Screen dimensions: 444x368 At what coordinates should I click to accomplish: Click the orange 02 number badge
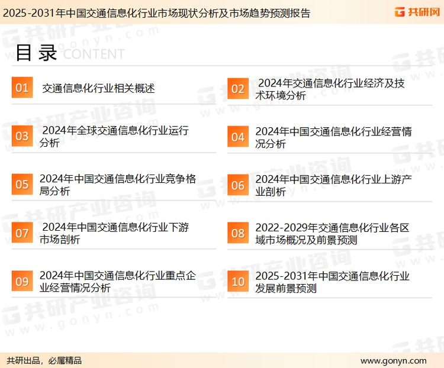click(x=237, y=89)
